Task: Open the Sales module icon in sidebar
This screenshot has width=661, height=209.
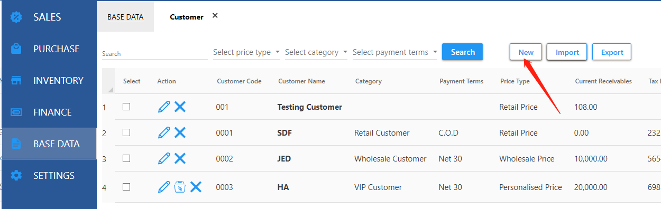Action: [16, 17]
